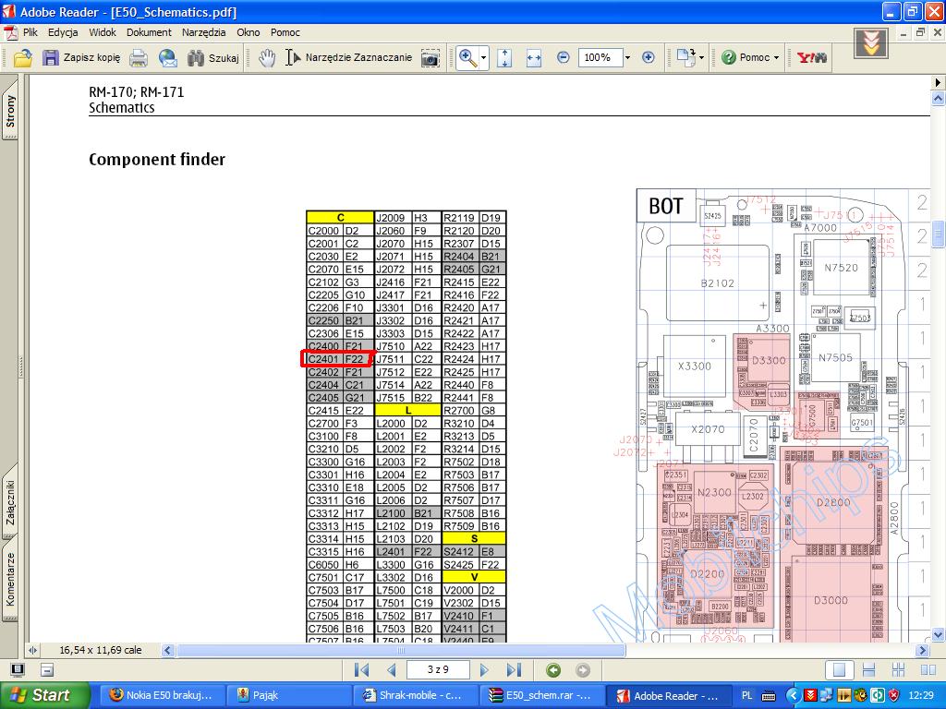Click the navigation pane toggle arrows icon
This screenshot has height=709, width=946.
click(32, 651)
